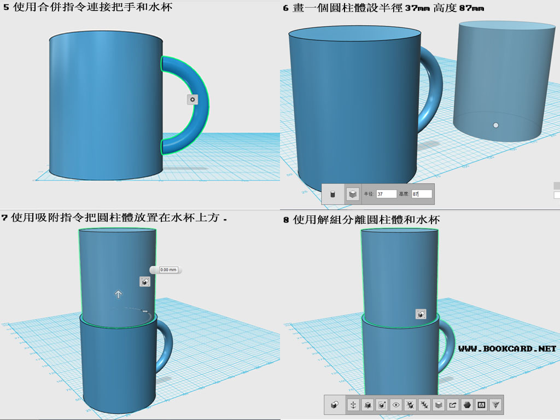Select the Group tool with clustered cubes
Screen dimensions: 560x420
click(x=410, y=405)
